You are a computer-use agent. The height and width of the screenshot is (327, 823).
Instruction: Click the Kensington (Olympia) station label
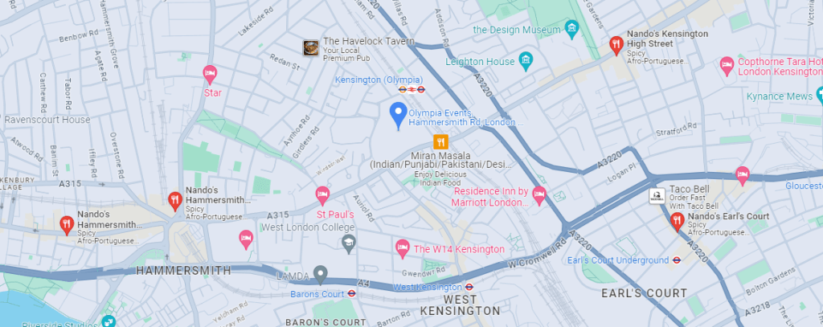click(x=379, y=80)
